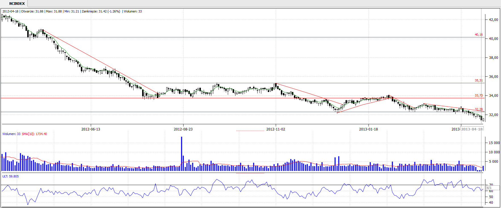Click the 42,00 mark on price axis
Image resolution: width=501 pixels, height=208 pixels.
493,20
